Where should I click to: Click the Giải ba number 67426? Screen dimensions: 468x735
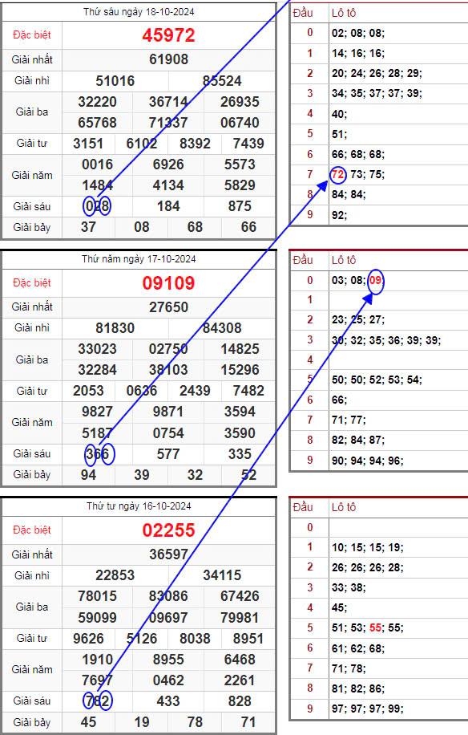(240, 596)
